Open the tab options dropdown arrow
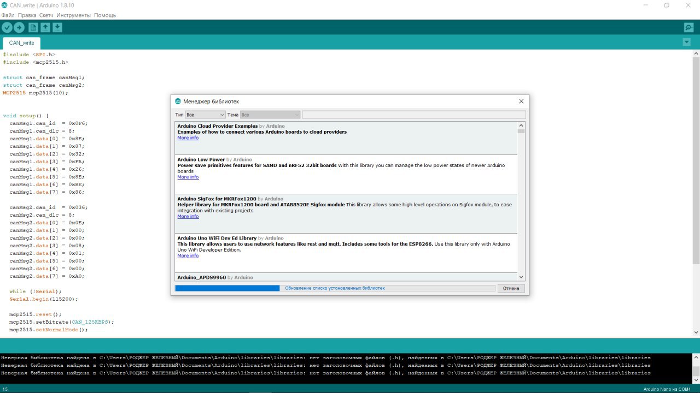Screen dimensions: 700x393 pos(686,42)
